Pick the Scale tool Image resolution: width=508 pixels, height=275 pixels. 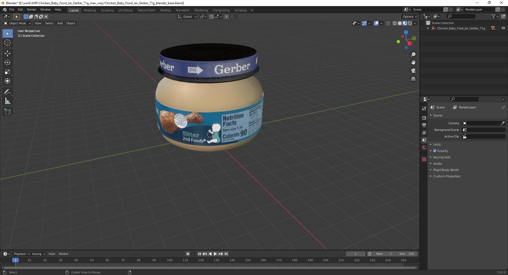(x=7, y=72)
